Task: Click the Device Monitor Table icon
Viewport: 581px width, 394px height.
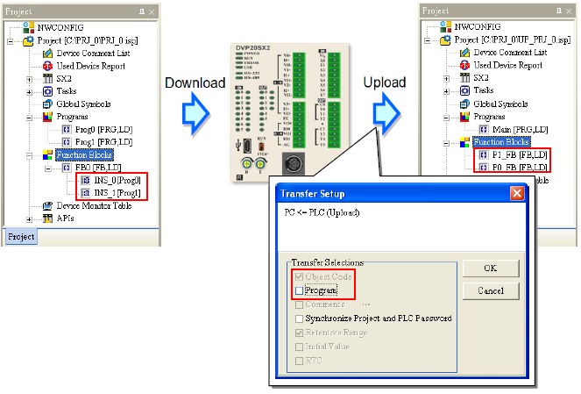Action: 46,205
